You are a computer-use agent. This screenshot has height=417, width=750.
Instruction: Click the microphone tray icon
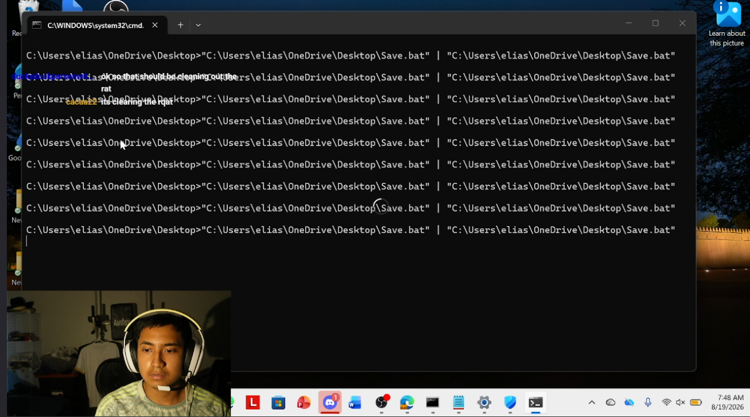[648, 403]
